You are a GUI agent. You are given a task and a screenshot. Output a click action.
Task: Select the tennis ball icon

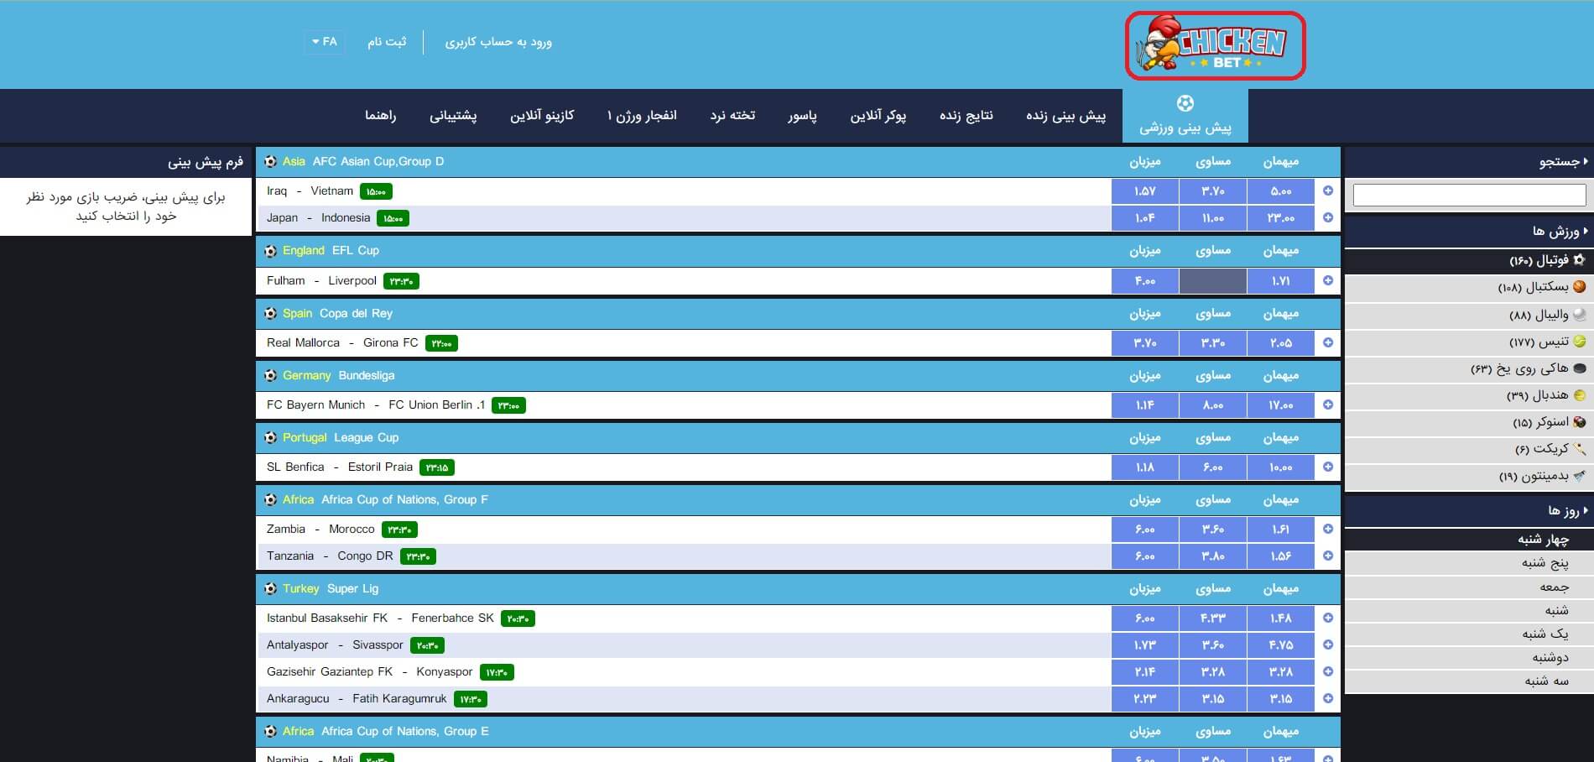[1579, 342]
